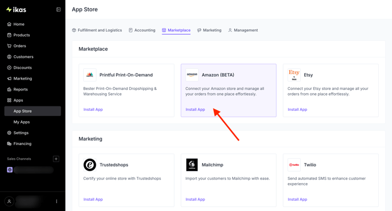392x211 pixels.
Task: Open the Management tab
Action: pos(243,30)
